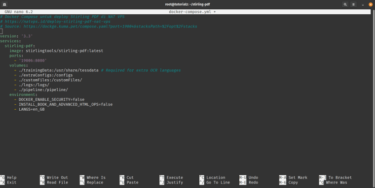Click the volumes: key line

click(x=19, y=65)
